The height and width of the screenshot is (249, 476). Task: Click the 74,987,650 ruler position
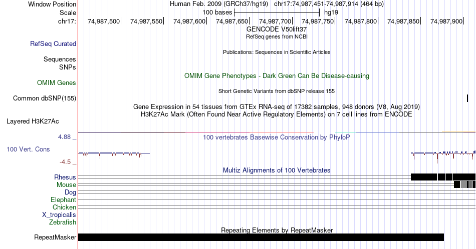pos(232,21)
